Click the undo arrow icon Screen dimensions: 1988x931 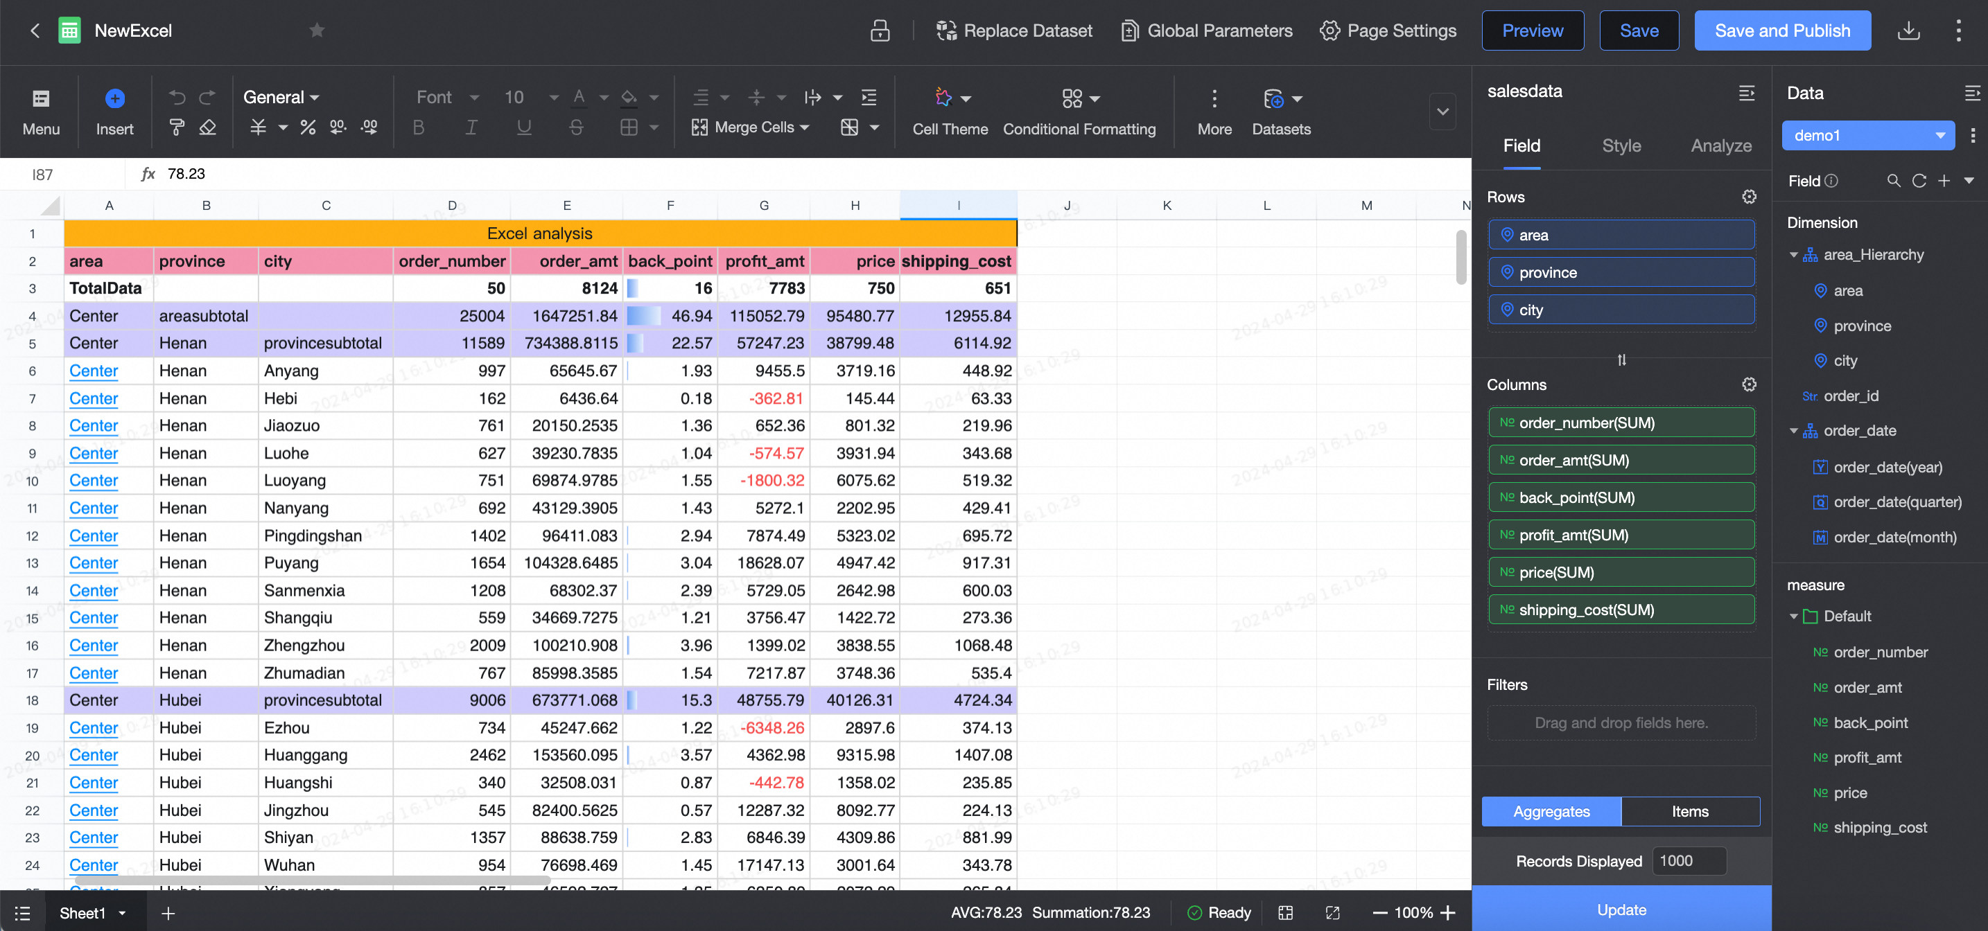(x=177, y=97)
